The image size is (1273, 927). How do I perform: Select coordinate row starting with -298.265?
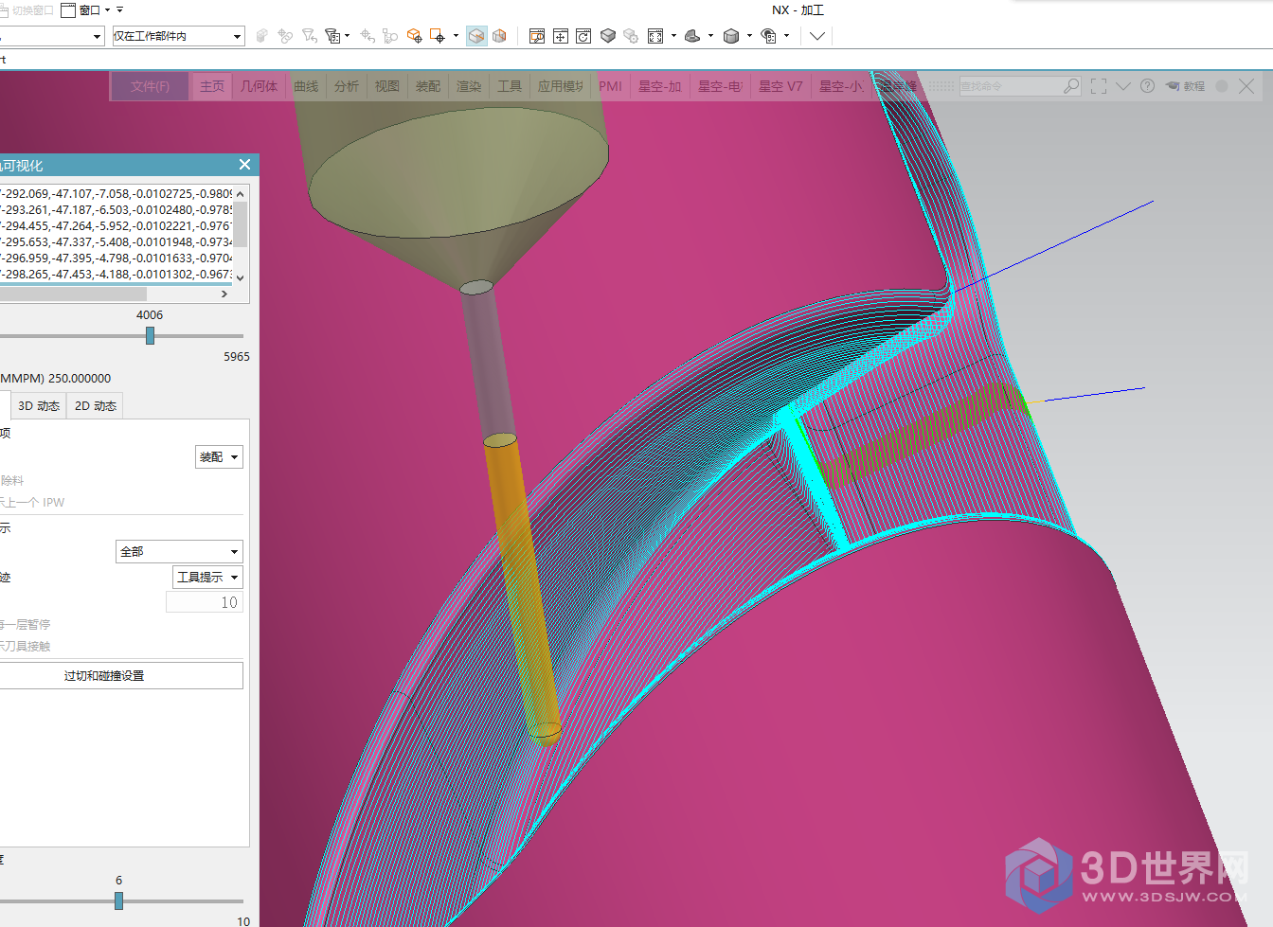[117, 275]
